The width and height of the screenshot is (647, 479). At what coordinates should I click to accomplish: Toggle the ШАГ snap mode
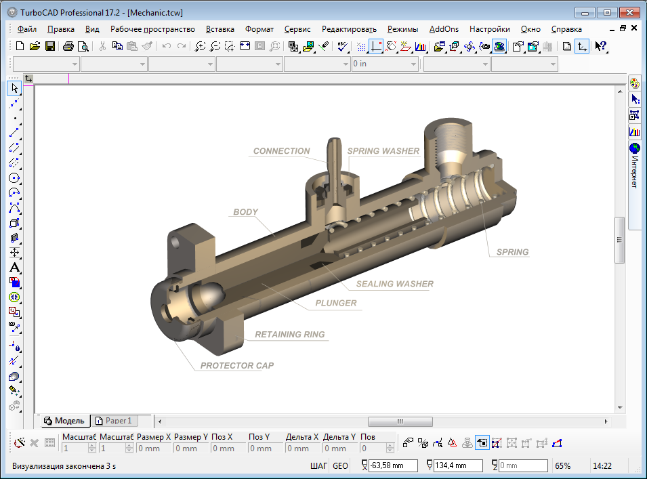318,466
